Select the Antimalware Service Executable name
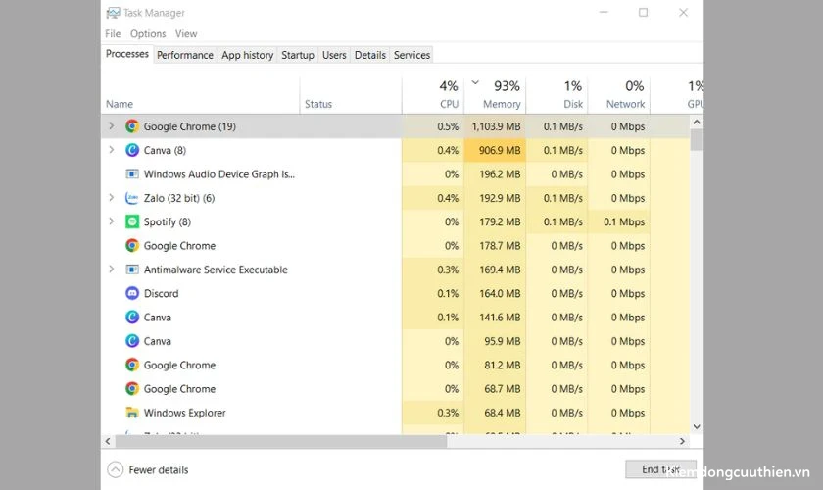Screen dimensions: 823x490 pos(216,269)
